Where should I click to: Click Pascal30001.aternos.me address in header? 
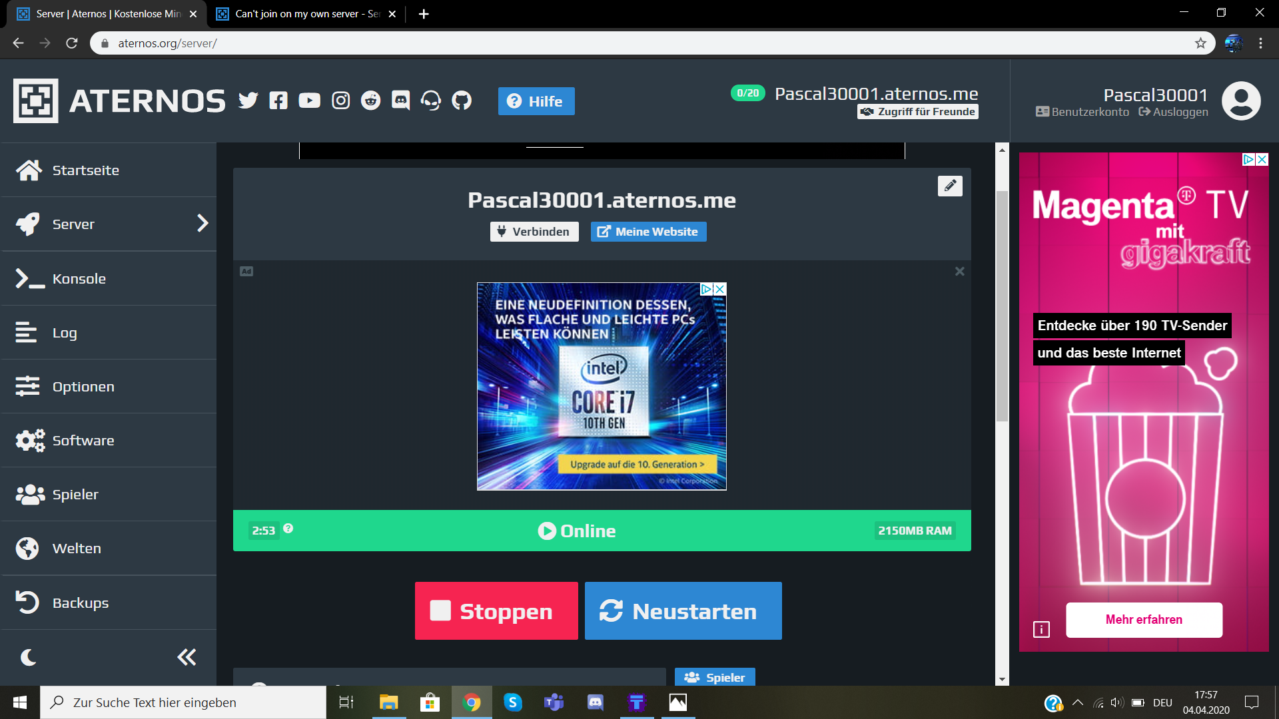click(x=876, y=93)
